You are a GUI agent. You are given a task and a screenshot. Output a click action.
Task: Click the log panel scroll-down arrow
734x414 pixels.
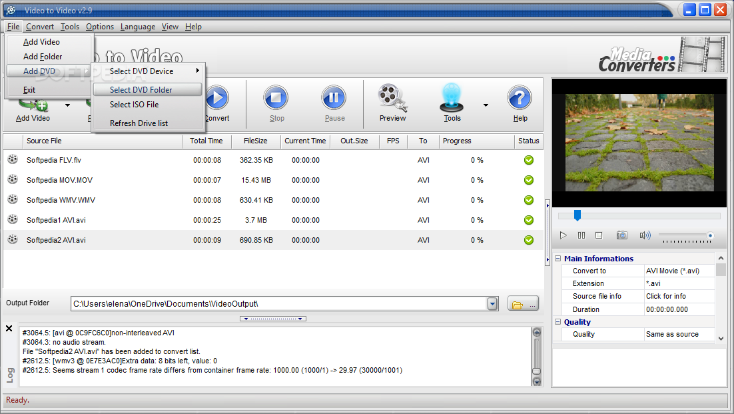[536, 382]
